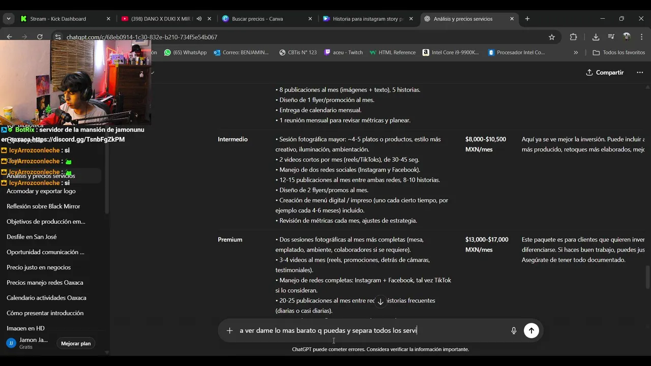Screen dimensions: 651x366
Task: Open chat Reflexión sobre Black Mirror
Action: [x=43, y=206]
